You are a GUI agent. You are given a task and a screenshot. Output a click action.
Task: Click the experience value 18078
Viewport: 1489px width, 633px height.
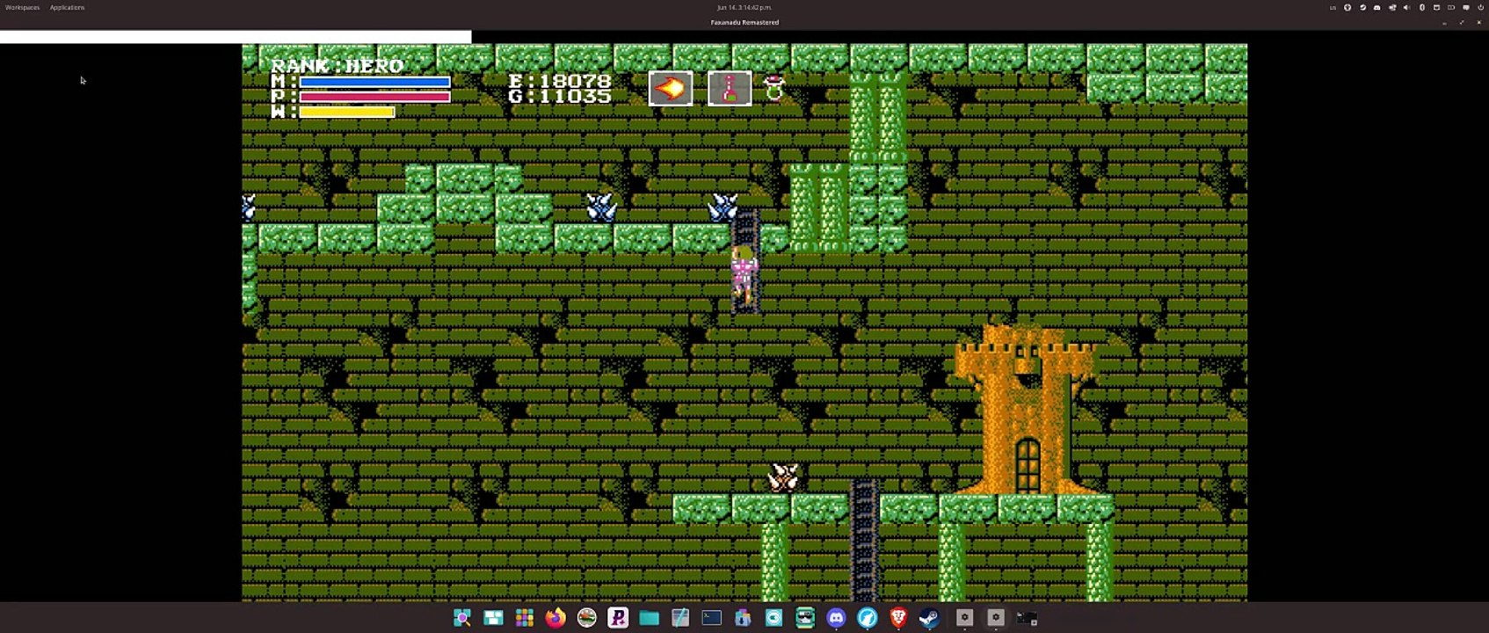[575, 81]
